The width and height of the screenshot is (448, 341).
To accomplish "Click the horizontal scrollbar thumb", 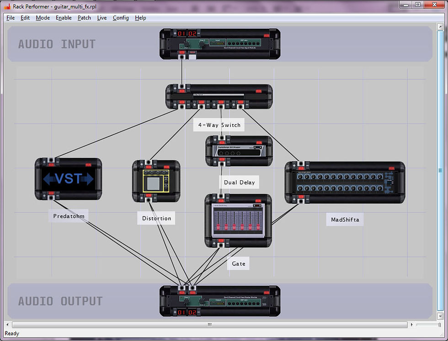I will coord(210,325).
